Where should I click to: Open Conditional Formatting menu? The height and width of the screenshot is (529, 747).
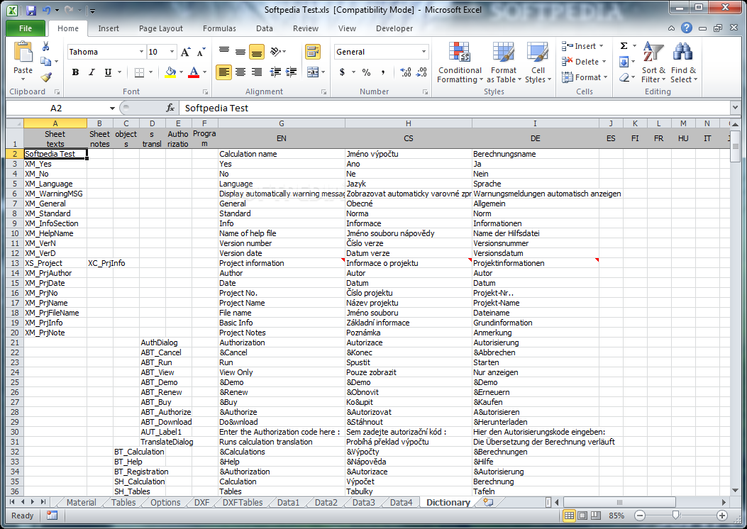pyautogui.click(x=460, y=62)
